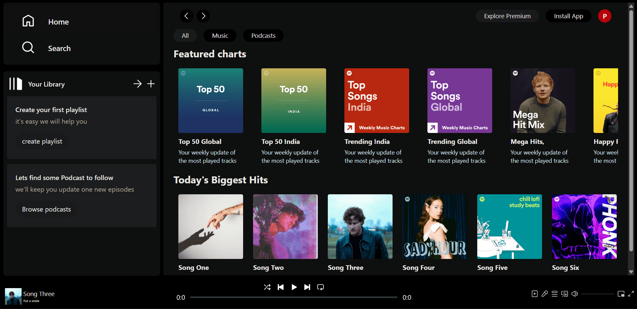This screenshot has height=309, width=637.
Task: Open the profile avatar labeled P
Action: (x=605, y=16)
